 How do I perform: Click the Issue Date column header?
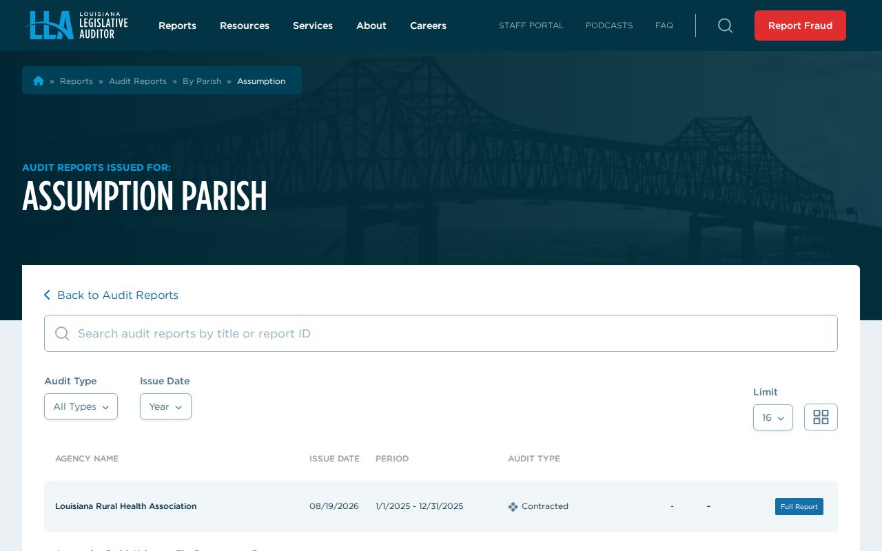(x=334, y=459)
